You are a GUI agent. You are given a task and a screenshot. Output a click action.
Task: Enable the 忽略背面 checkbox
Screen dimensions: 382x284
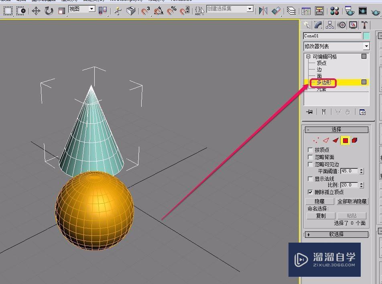310,157
